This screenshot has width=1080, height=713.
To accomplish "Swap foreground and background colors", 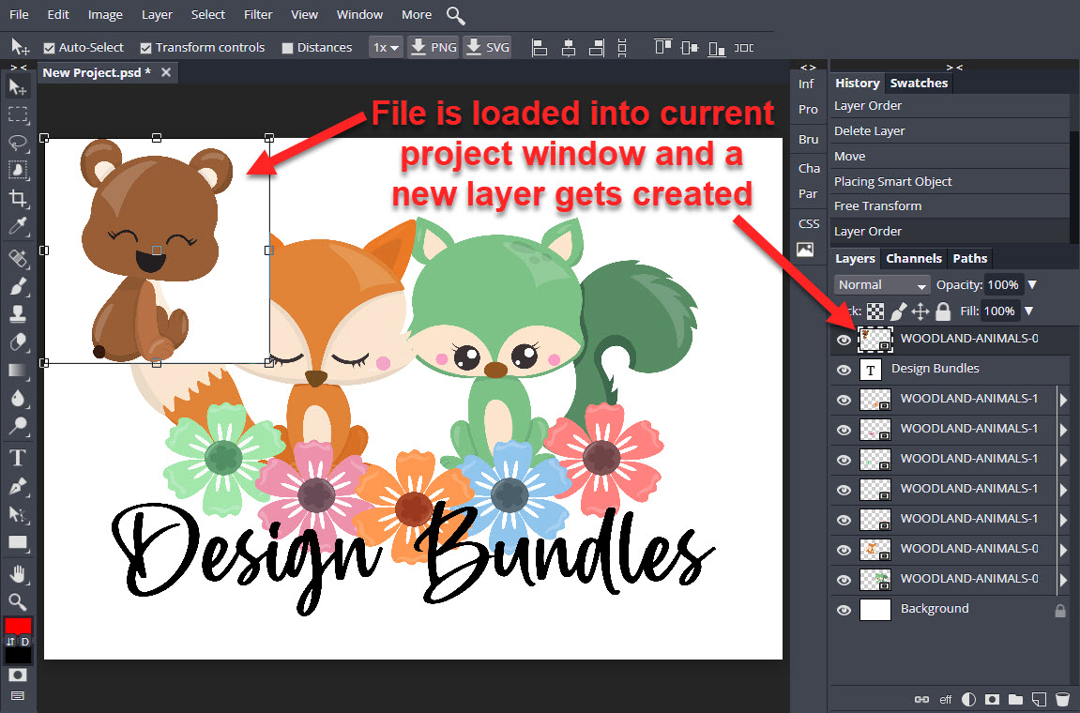I will [x=10, y=642].
